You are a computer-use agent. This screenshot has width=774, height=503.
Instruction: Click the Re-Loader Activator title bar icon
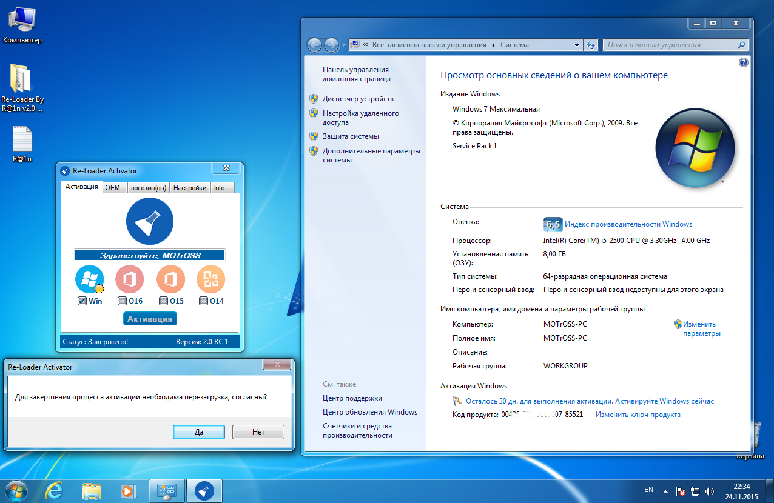coord(65,171)
